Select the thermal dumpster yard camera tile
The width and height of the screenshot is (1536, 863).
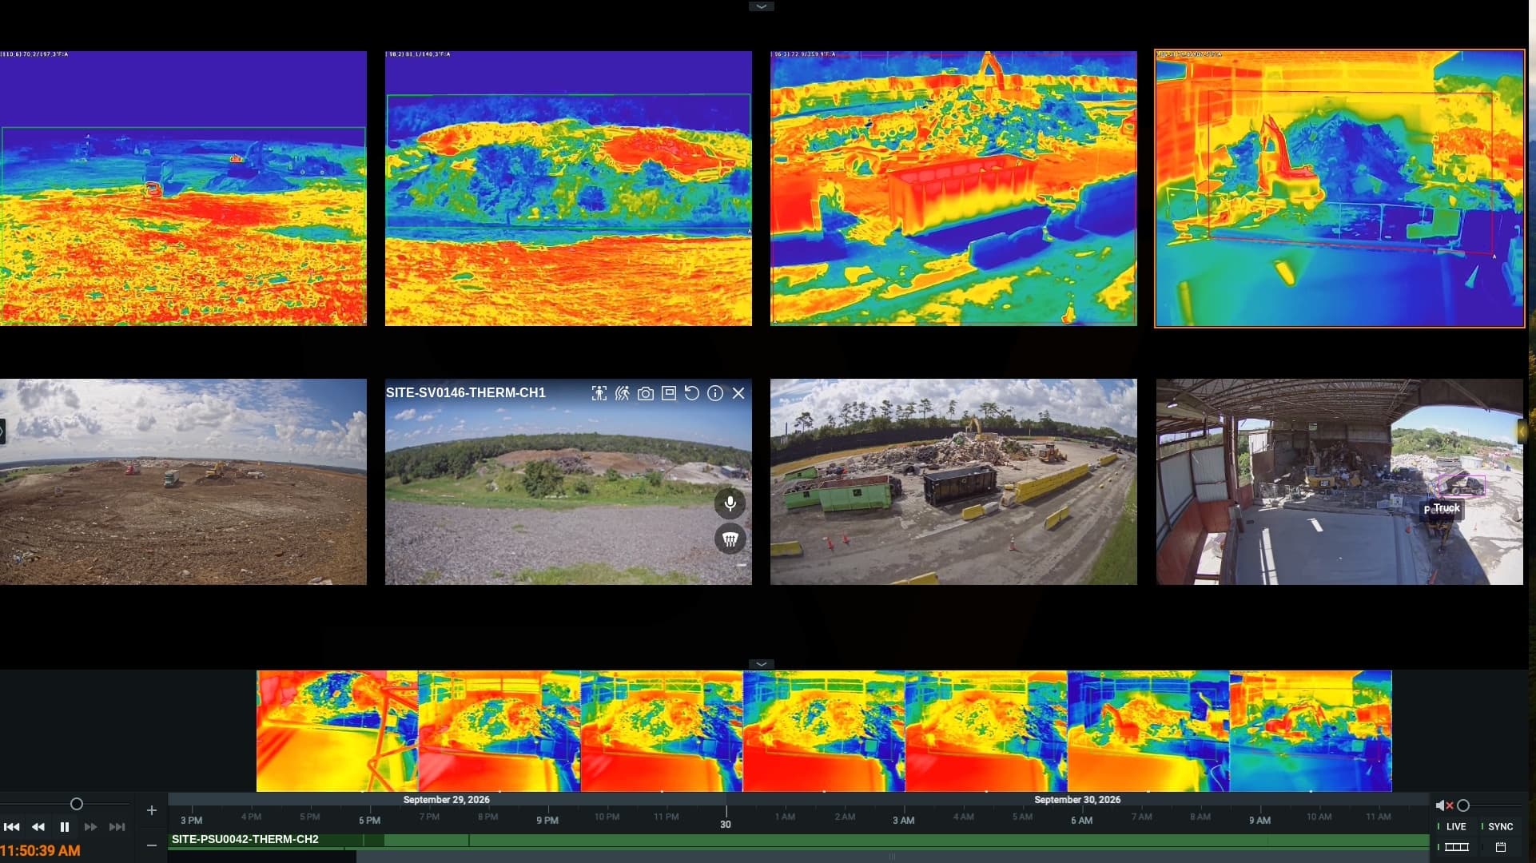click(953, 189)
